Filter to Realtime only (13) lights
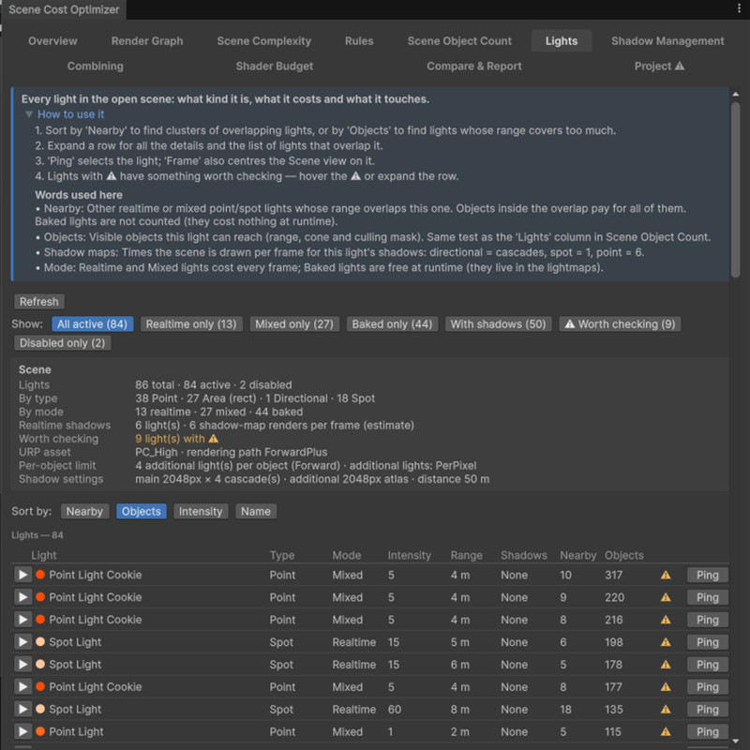750x750 pixels. [x=191, y=324]
